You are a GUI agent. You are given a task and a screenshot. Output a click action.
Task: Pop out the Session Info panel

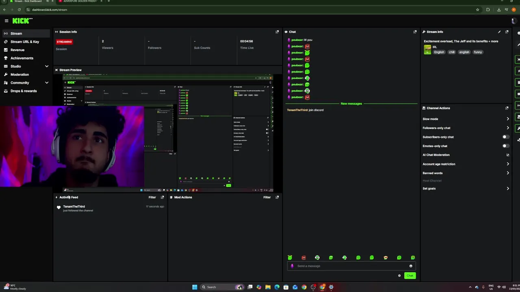pos(277,32)
